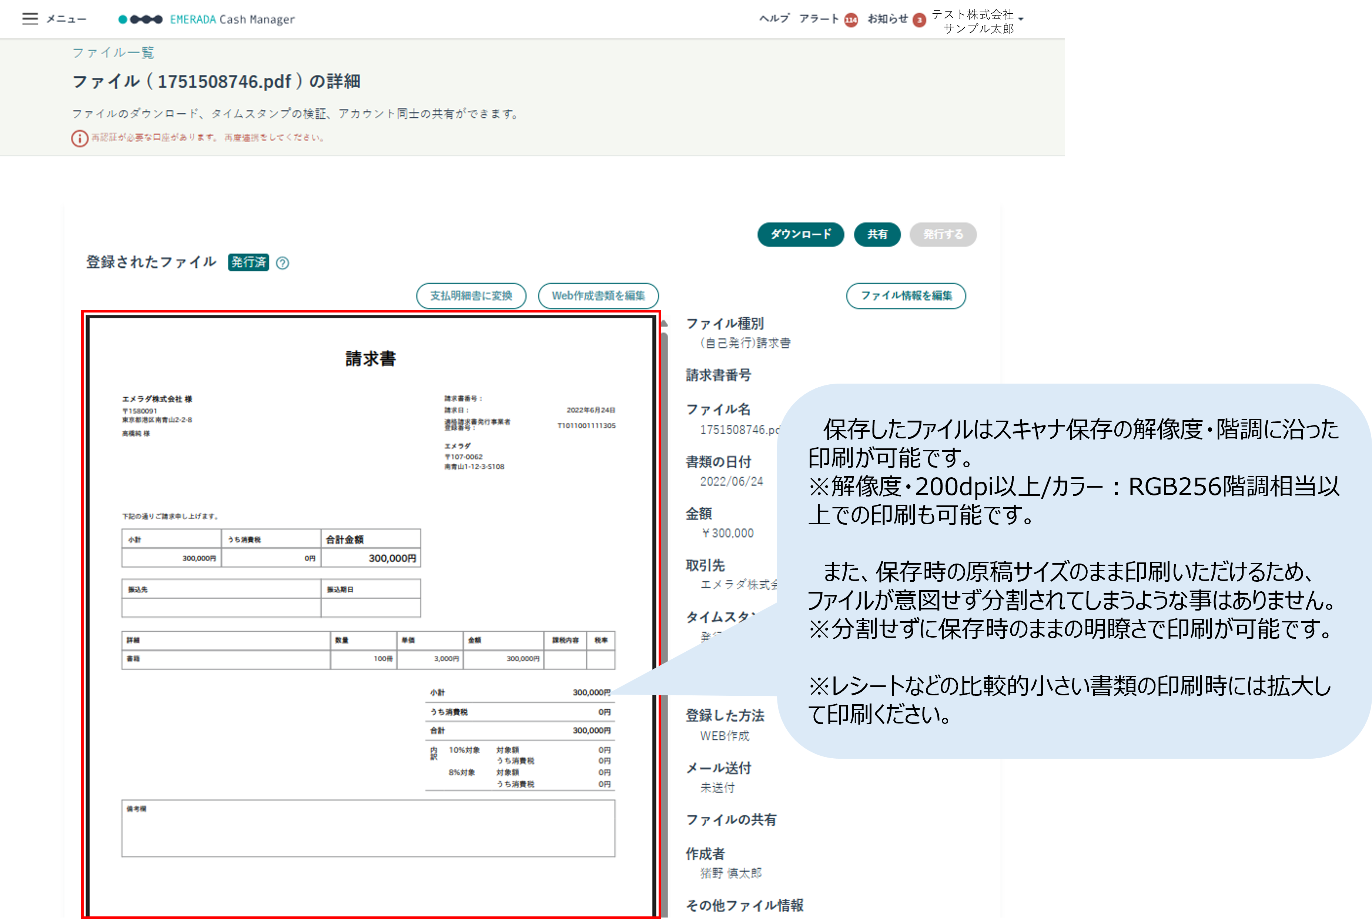Open the hamburger menu icon
This screenshot has height=919, width=1372.
30,19
